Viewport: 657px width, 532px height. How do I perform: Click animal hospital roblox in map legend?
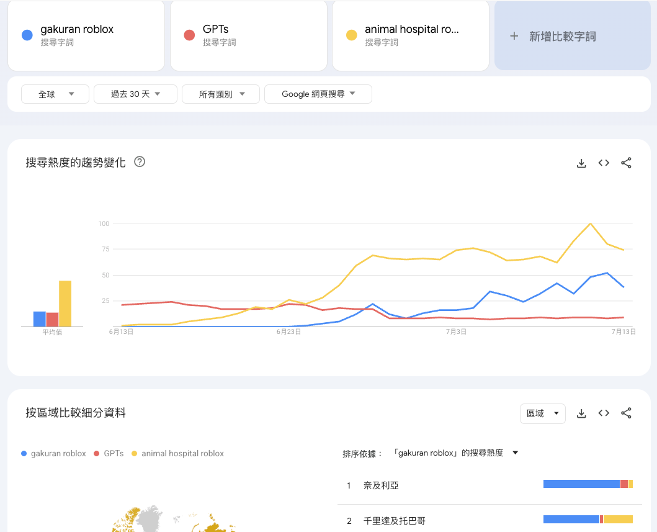pos(177,453)
